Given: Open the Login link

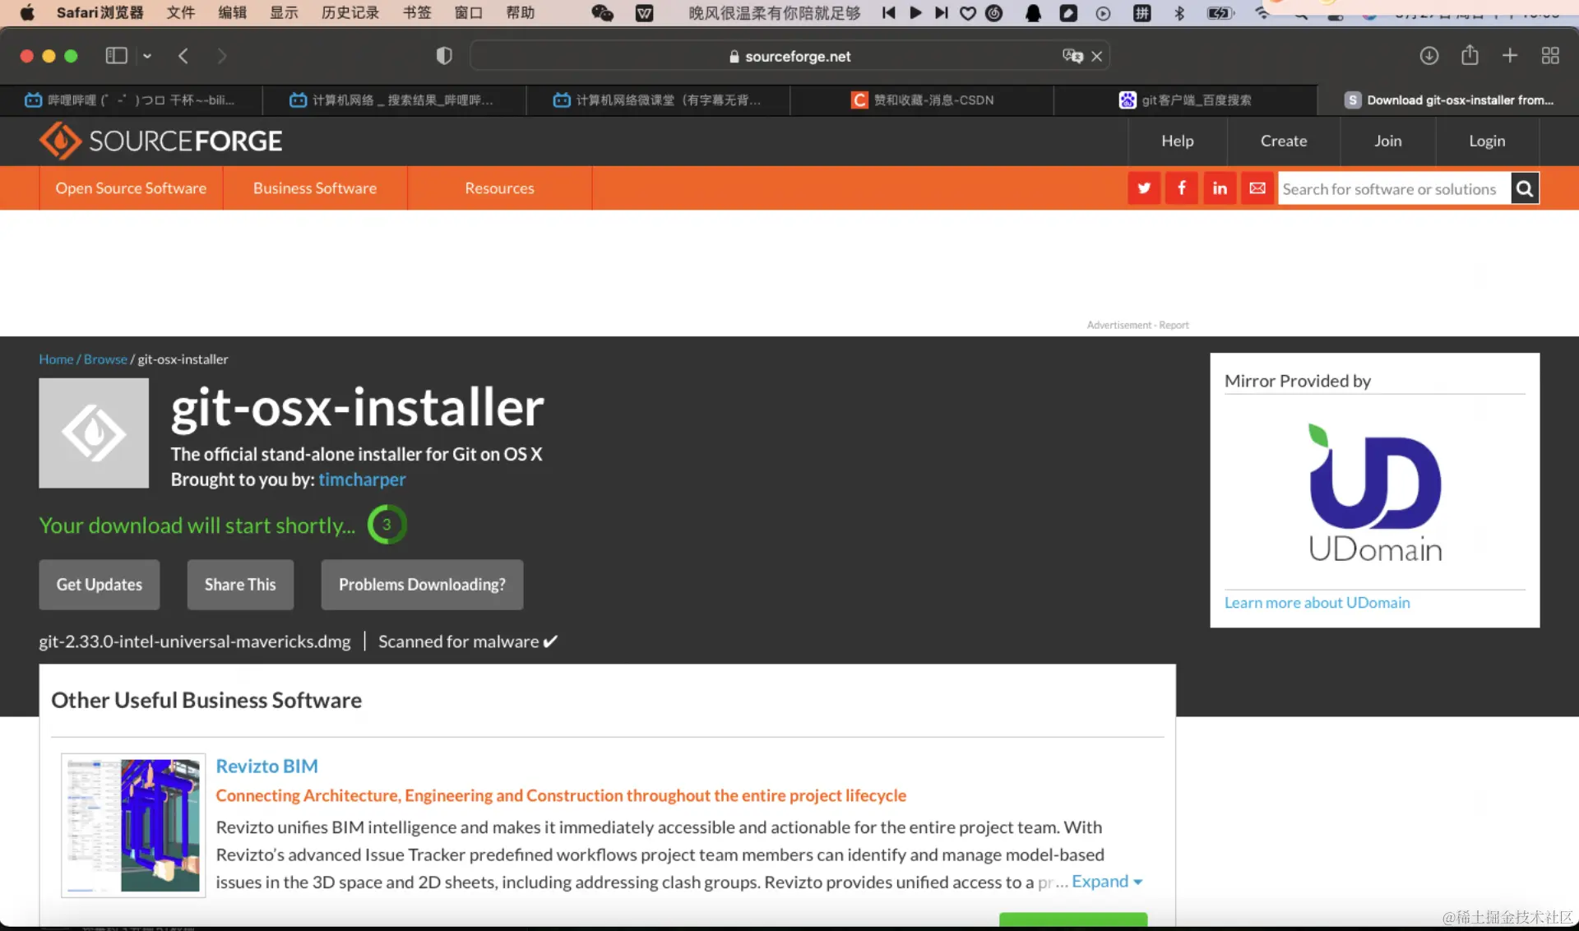Looking at the screenshot, I should click(x=1487, y=141).
